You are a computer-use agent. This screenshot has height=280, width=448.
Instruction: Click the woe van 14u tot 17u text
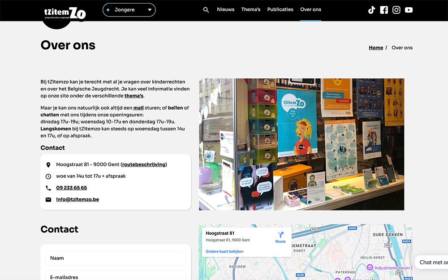[x=91, y=176]
